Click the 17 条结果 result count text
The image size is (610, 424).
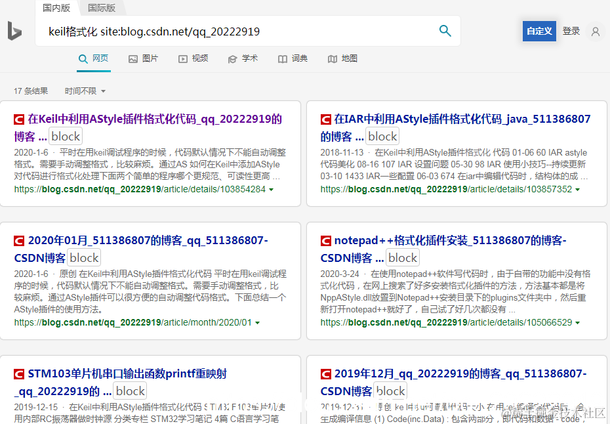tap(31, 91)
